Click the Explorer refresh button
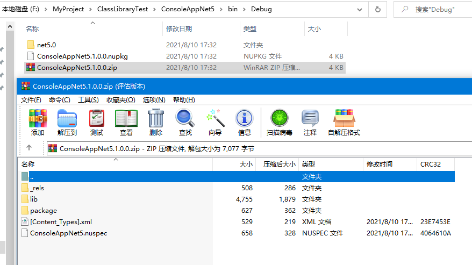This screenshot has width=472, height=265. 378,9
